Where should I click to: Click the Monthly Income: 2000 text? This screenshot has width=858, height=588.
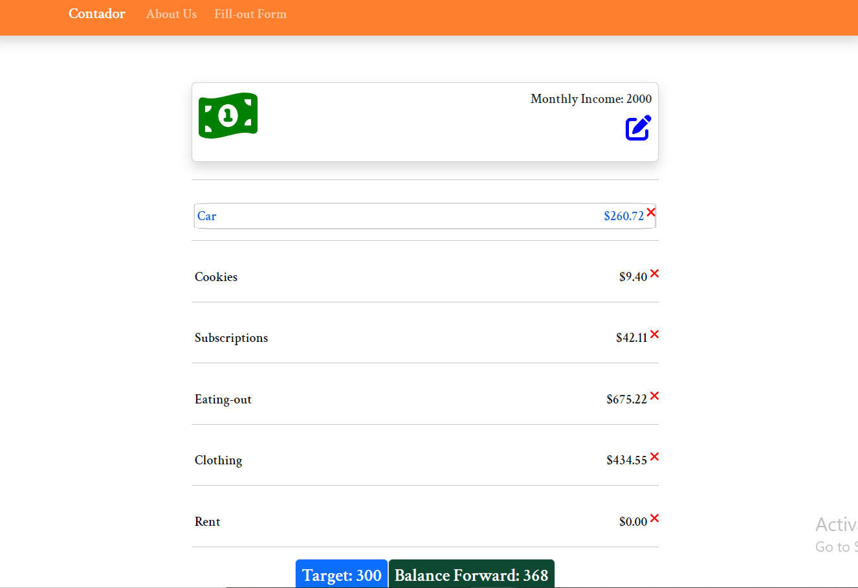(590, 98)
